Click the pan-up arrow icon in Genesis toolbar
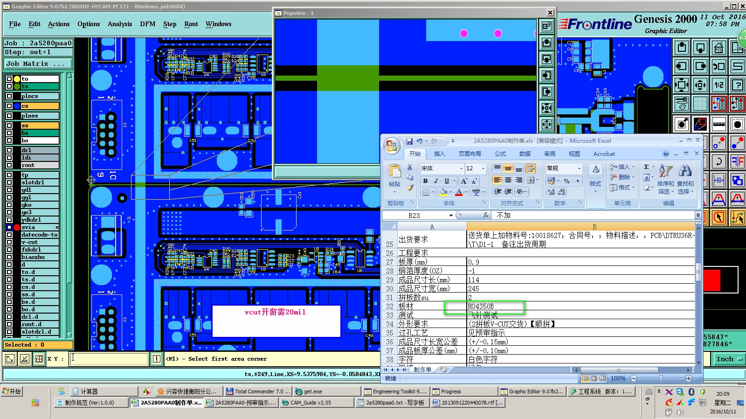Screen dimensions: 746x419 pyautogui.click(x=682, y=48)
